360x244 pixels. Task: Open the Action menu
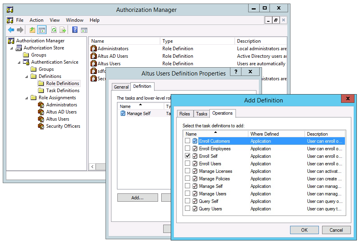click(x=36, y=20)
